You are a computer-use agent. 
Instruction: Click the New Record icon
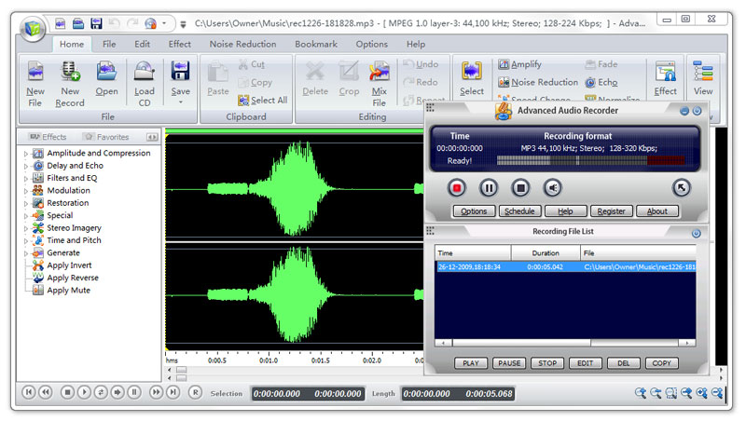click(70, 73)
